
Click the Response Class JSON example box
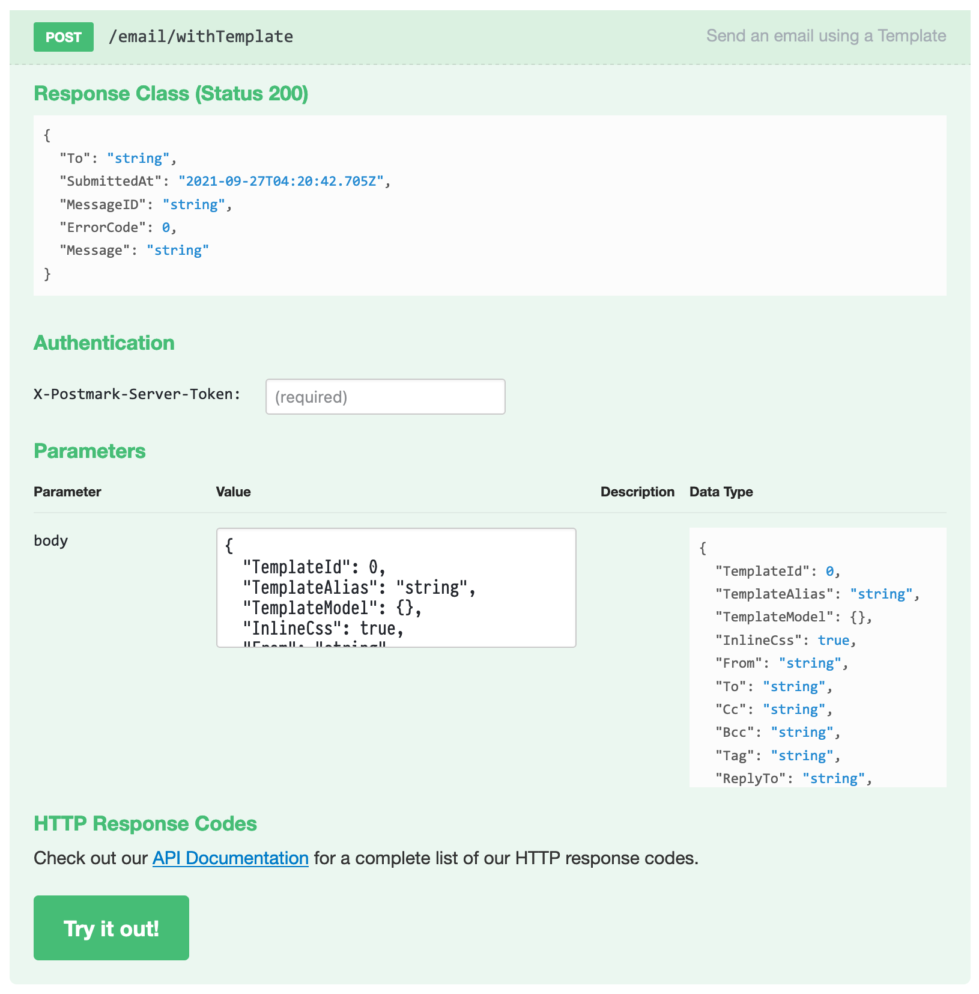[490, 206]
